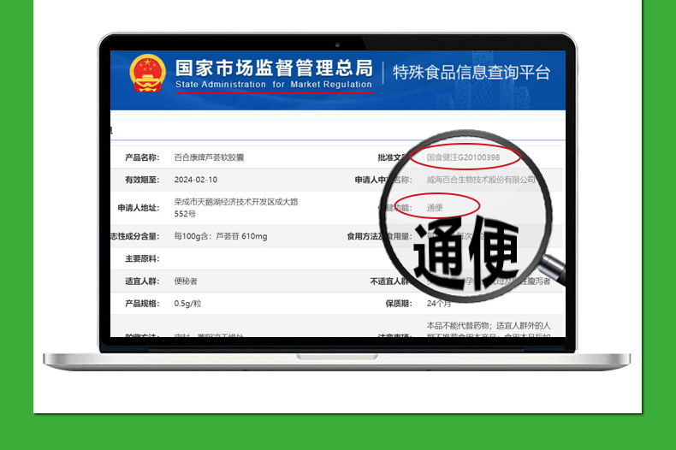This screenshot has width=676, height=450.
Task: Click the address line 552号
Action: pos(185,214)
